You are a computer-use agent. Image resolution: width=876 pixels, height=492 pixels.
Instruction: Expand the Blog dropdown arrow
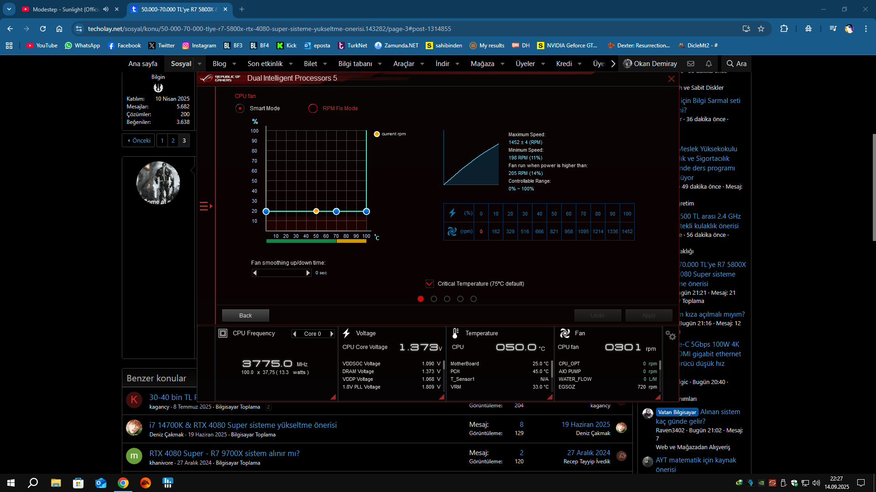click(235, 64)
